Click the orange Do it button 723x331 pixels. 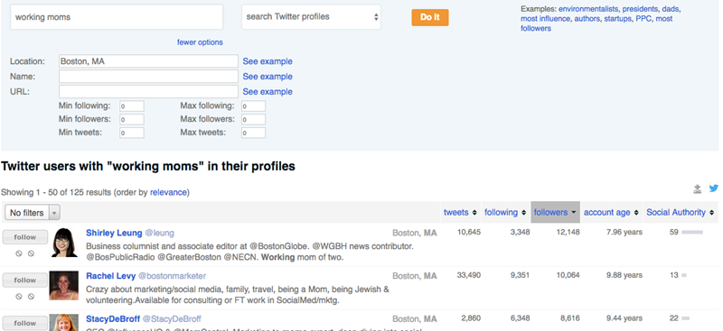click(430, 17)
